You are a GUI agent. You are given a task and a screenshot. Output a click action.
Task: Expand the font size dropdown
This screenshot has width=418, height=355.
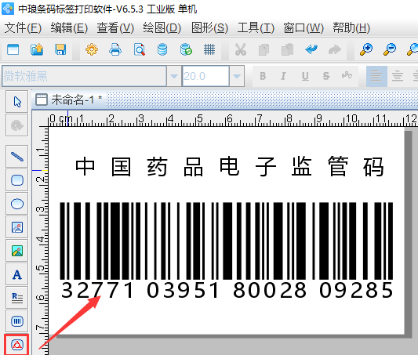pyautogui.click(x=237, y=76)
